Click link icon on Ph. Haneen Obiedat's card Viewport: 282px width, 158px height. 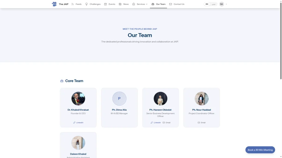152,122
